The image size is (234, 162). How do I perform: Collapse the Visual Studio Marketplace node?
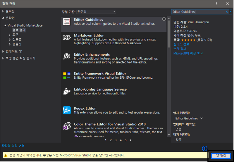[5, 25]
